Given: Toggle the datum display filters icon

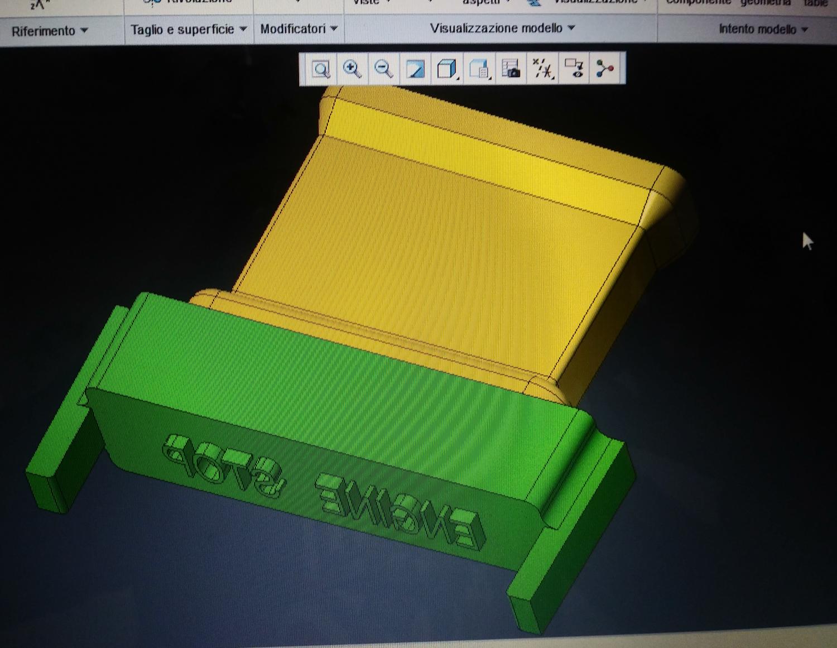Looking at the screenshot, I should pyautogui.click(x=543, y=69).
